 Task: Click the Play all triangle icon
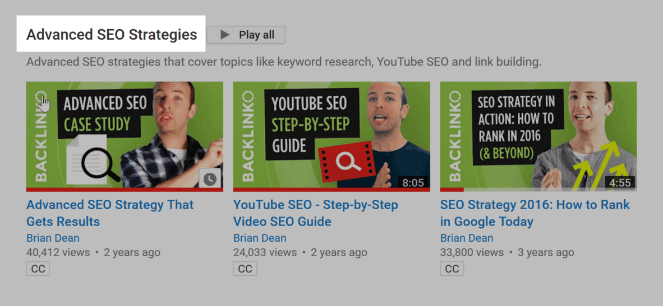coord(225,35)
